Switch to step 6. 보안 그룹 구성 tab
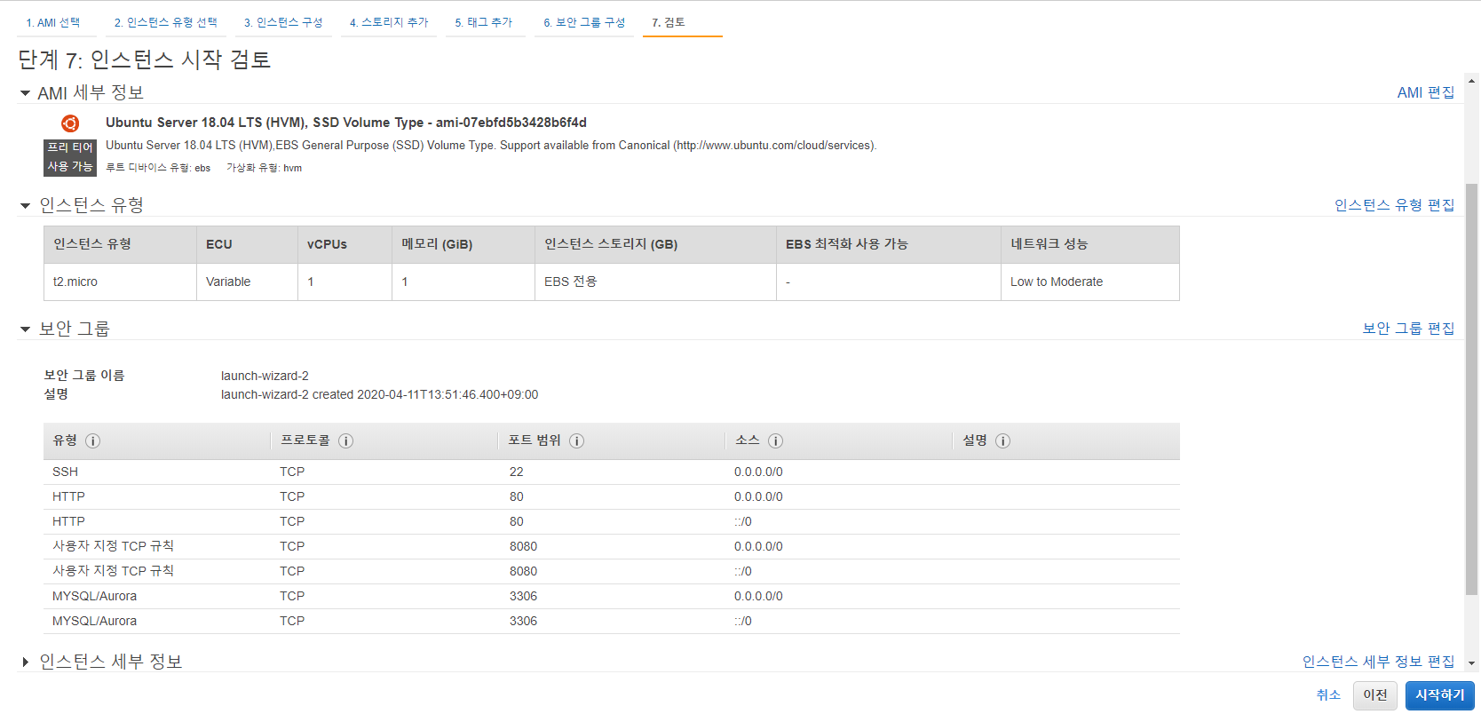Image resolution: width=1481 pixels, height=714 pixels. 584,23
